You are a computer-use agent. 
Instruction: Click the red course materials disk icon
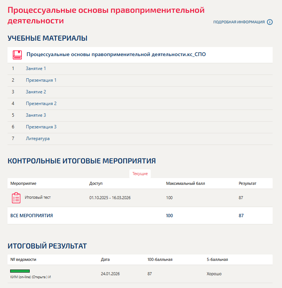[17, 55]
